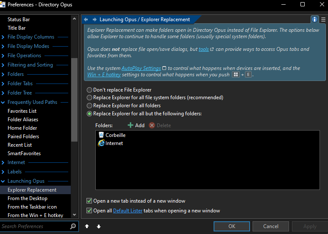Viewport: 328px width, 234px height.
Task: Open Favorites List page
Action: click(22, 111)
